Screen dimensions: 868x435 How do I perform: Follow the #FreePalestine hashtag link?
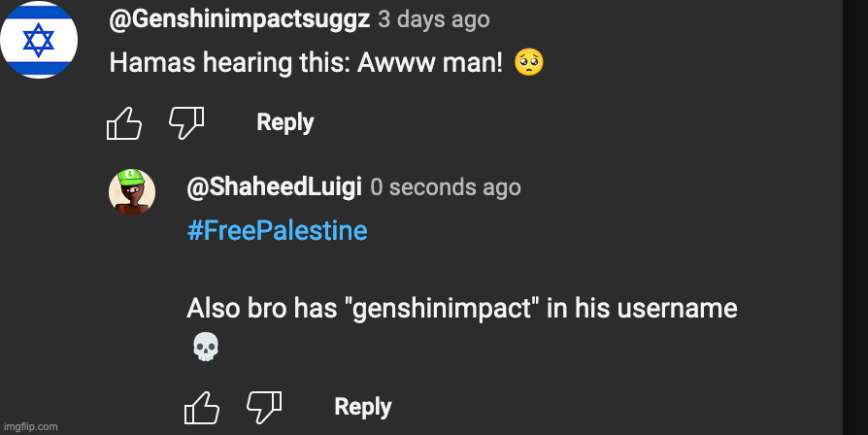[277, 231]
